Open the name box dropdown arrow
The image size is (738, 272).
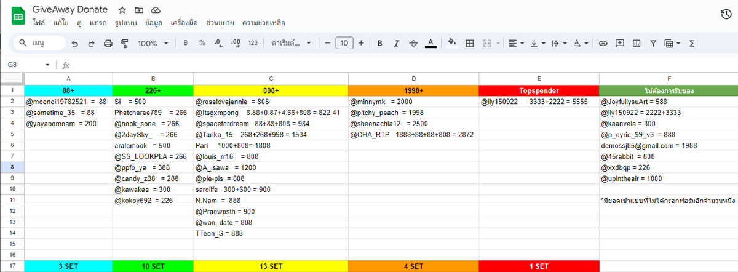point(47,65)
